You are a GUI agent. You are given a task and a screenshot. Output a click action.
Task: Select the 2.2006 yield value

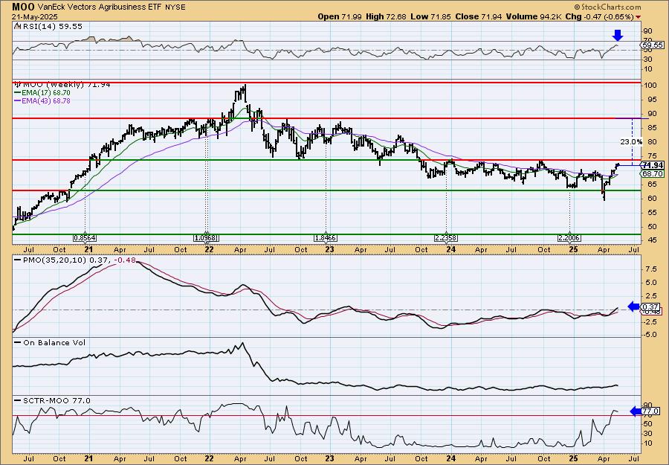click(569, 237)
